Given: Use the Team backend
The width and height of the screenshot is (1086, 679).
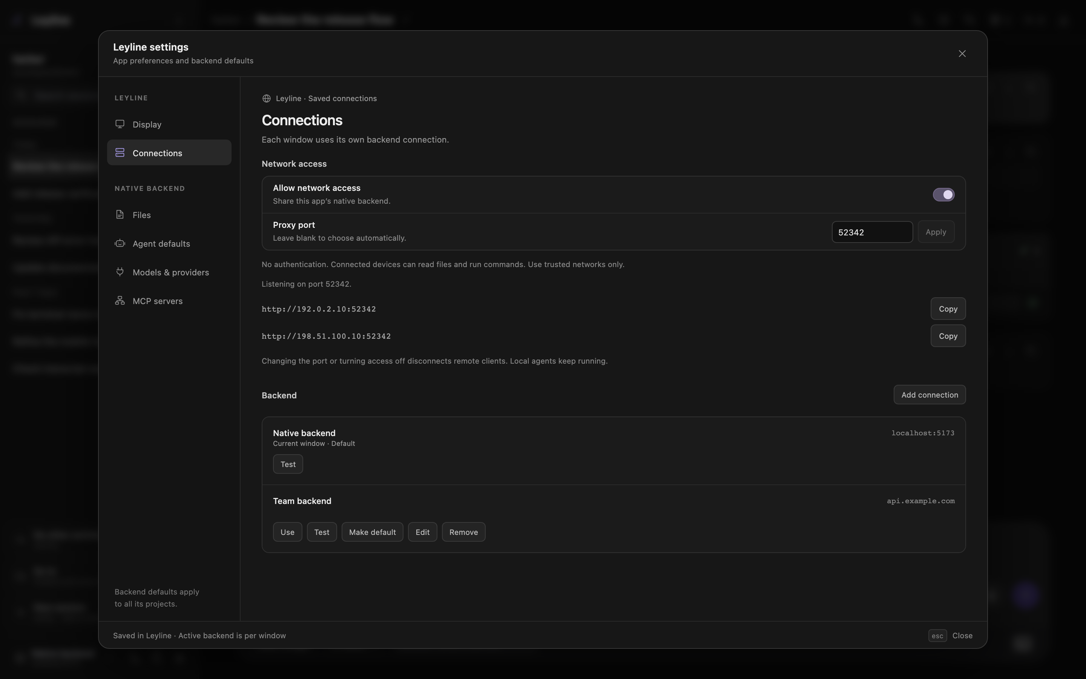Looking at the screenshot, I should tap(287, 532).
